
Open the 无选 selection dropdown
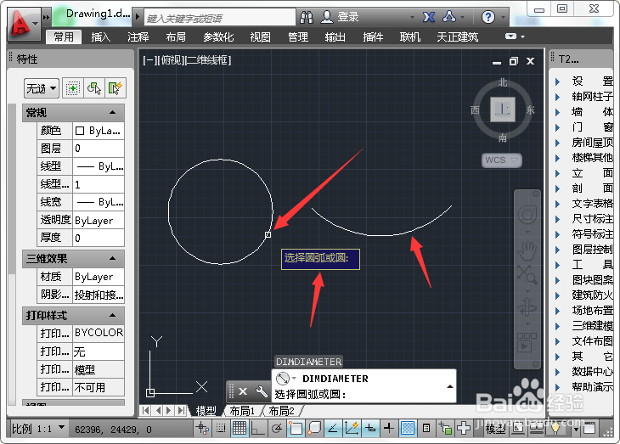point(42,88)
